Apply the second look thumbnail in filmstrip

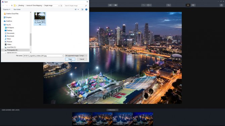(102, 119)
